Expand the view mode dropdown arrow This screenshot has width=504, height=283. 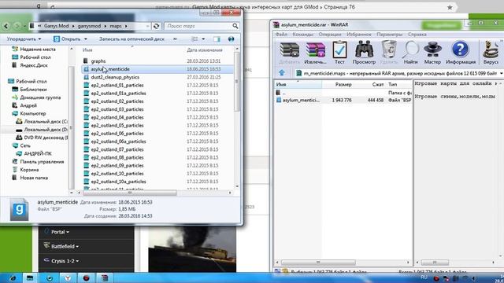[x=203, y=39]
